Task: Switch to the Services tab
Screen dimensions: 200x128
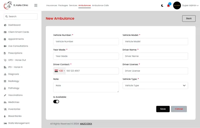Action: (x=73, y=6)
